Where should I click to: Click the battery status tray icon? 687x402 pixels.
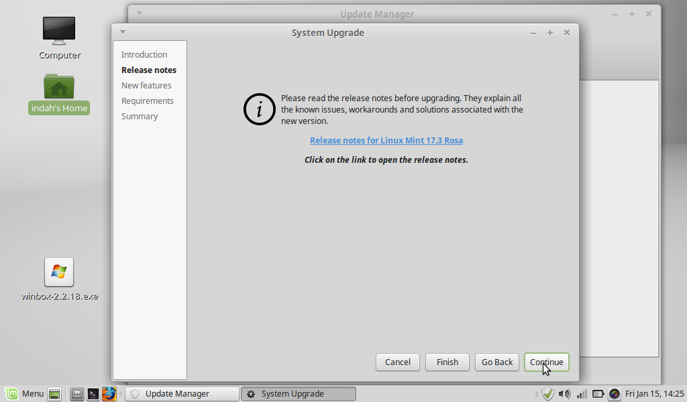click(598, 394)
